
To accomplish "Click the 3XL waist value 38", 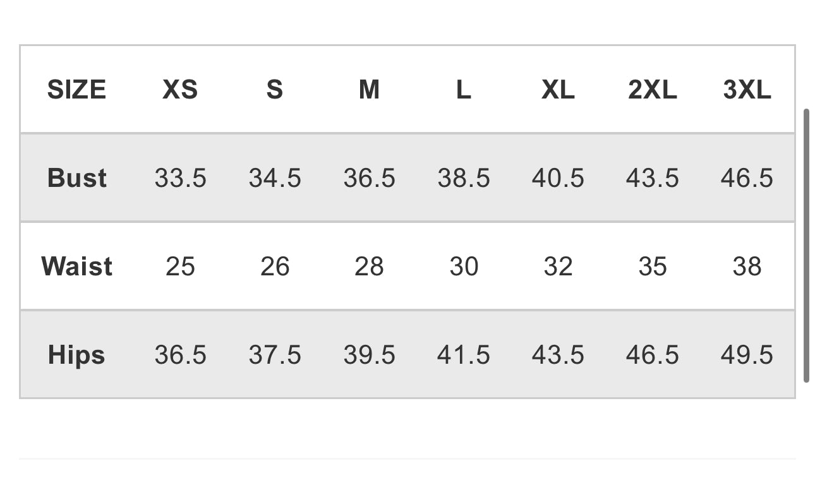I will click(747, 266).
